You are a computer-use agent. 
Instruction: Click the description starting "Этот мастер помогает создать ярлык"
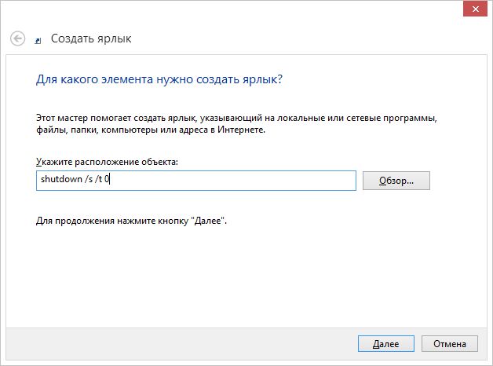236,124
